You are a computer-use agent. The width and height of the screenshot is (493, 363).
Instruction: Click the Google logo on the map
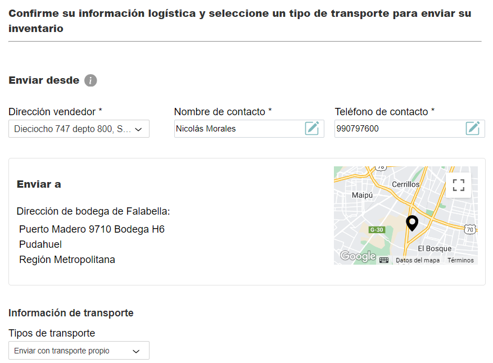click(358, 256)
